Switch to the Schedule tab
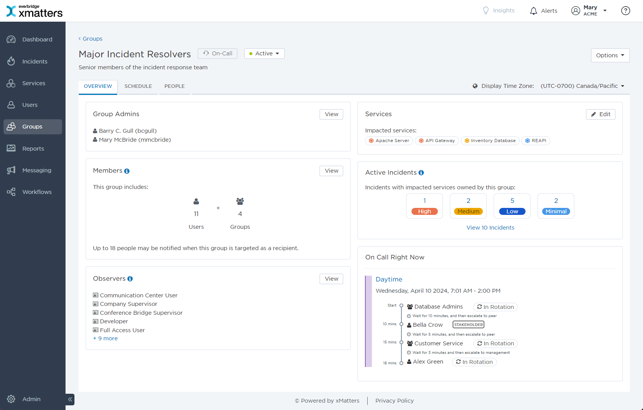 138,86
